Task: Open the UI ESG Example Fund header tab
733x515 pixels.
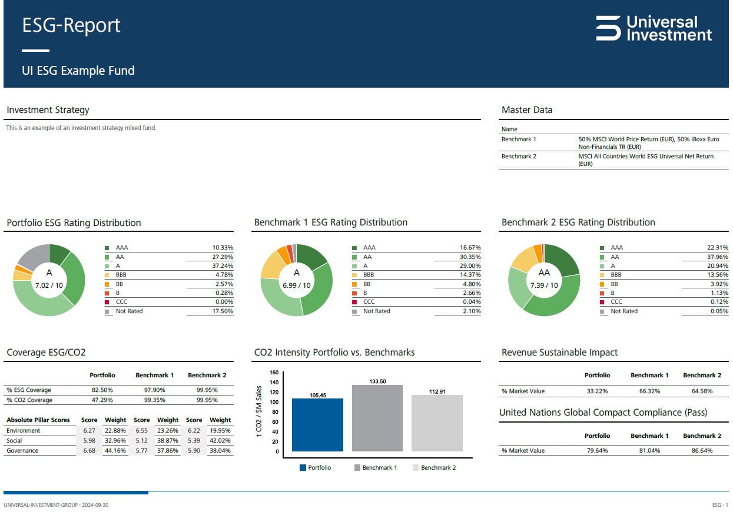Action: pos(78,70)
